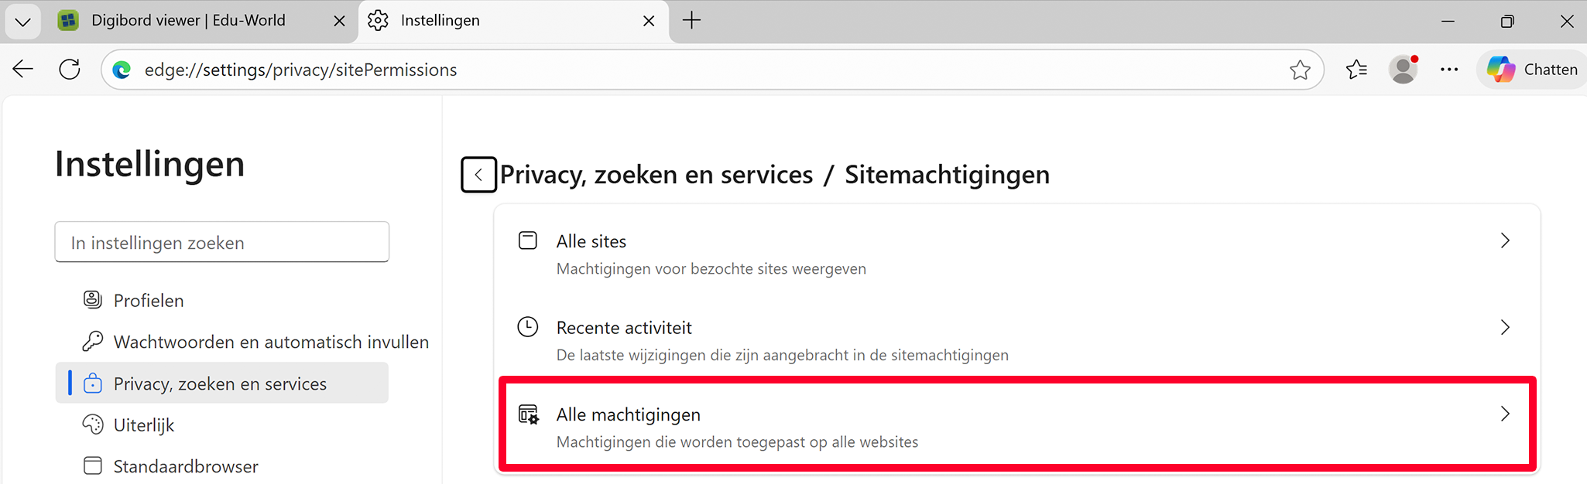Open the Edge three-dots menu
The height and width of the screenshot is (484, 1587).
1449,70
